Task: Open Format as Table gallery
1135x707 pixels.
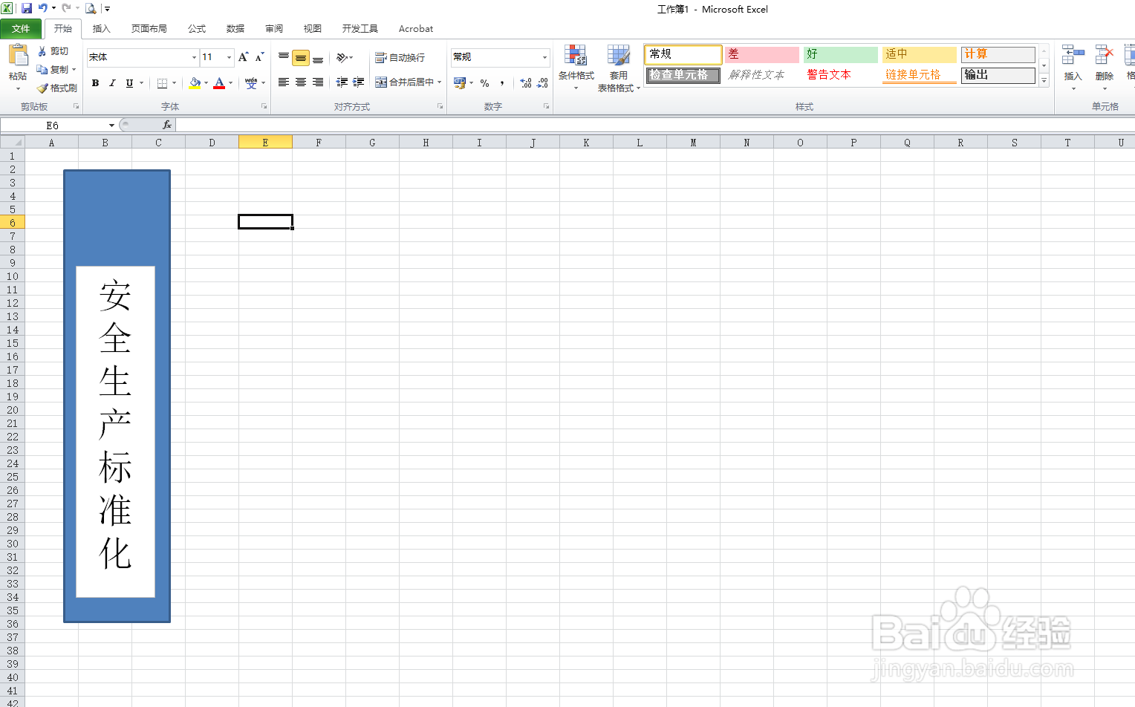Action: 619,67
